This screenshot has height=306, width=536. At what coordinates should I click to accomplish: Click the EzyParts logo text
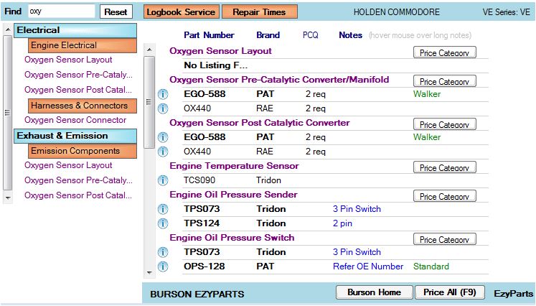click(x=514, y=294)
